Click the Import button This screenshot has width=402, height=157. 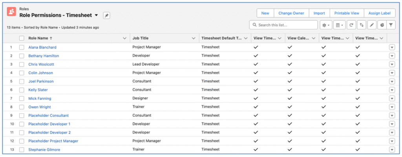[319, 13]
